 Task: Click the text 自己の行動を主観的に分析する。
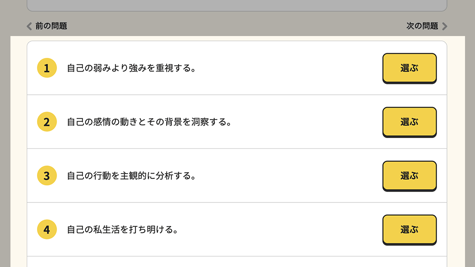(x=132, y=175)
